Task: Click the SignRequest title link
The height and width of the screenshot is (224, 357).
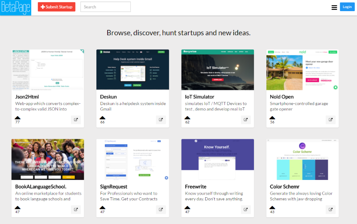Action: pyautogui.click(x=114, y=187)
